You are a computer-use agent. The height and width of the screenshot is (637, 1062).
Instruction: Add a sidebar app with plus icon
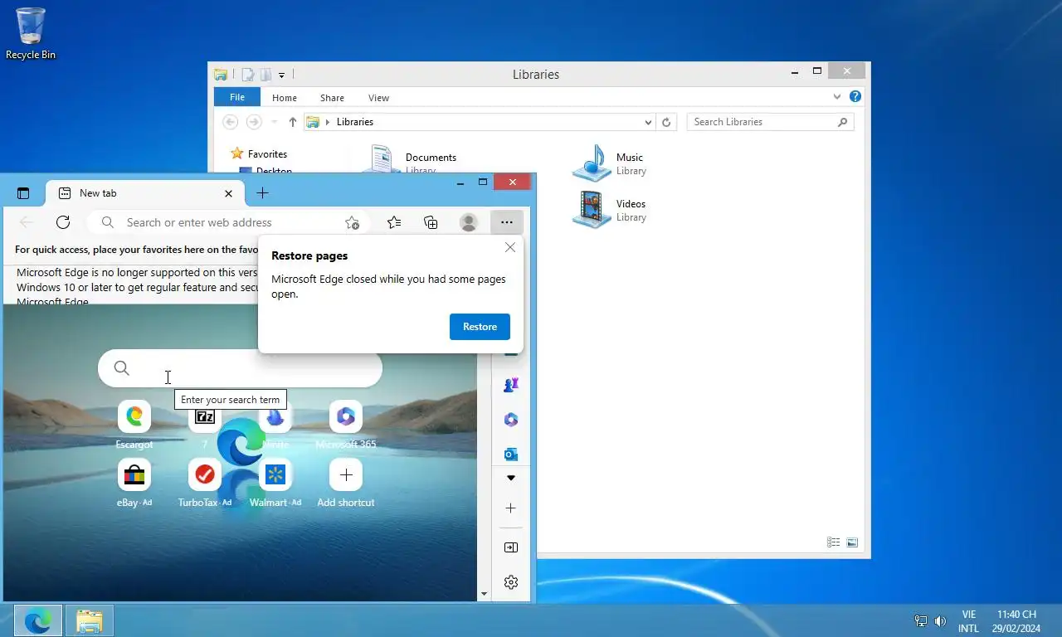point(511,508)
